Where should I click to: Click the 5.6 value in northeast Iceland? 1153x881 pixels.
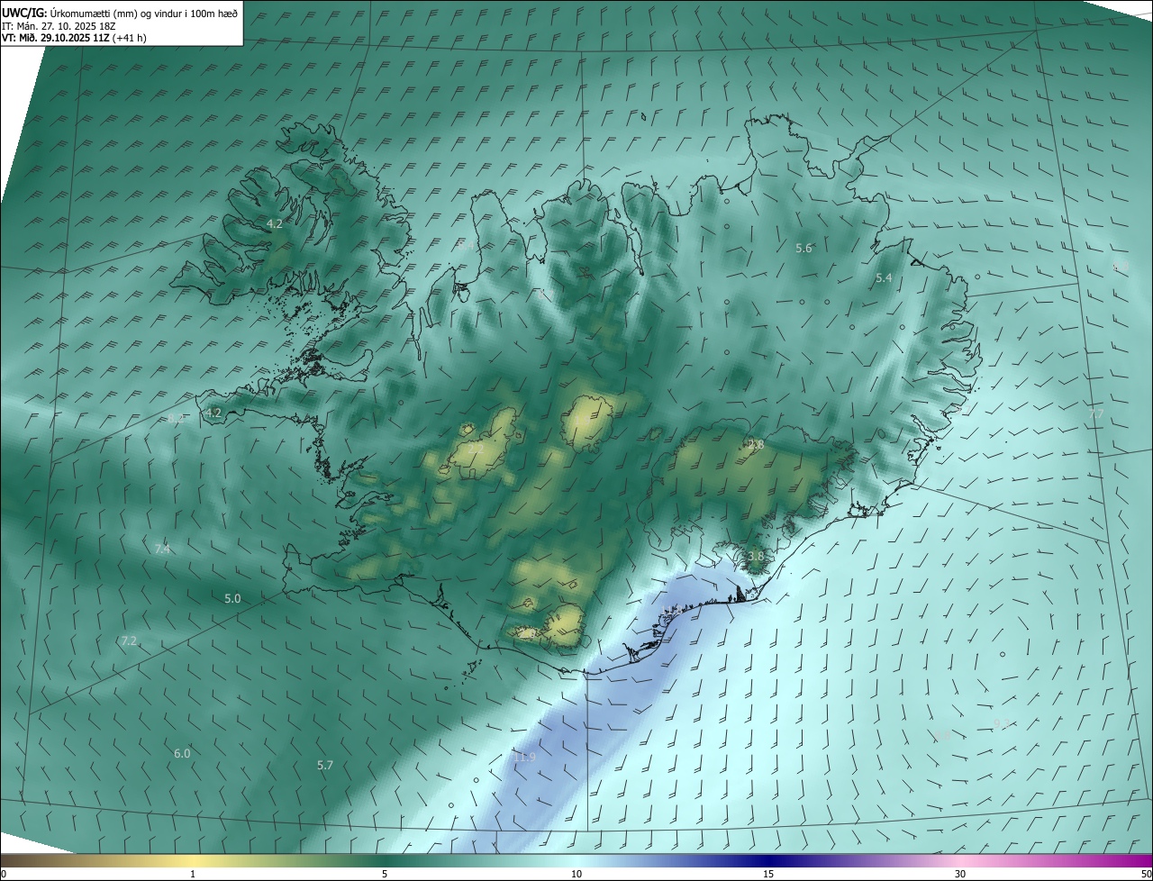tap(803, 248)
